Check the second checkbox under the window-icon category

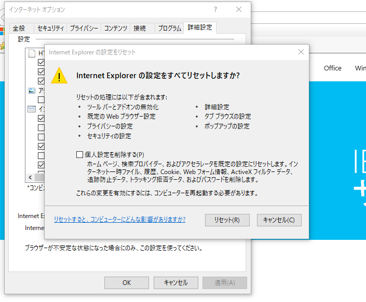pos(41,127)
